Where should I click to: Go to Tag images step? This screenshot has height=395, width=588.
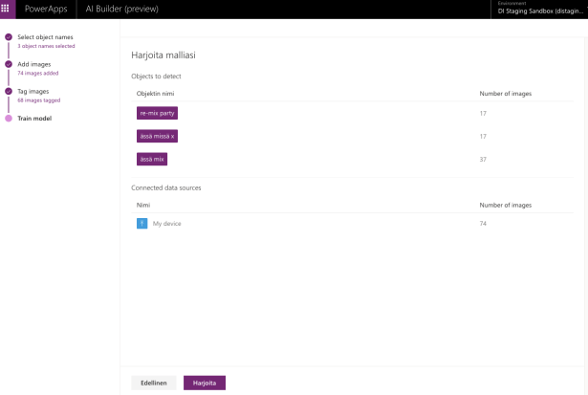click(x=33, y=91)
